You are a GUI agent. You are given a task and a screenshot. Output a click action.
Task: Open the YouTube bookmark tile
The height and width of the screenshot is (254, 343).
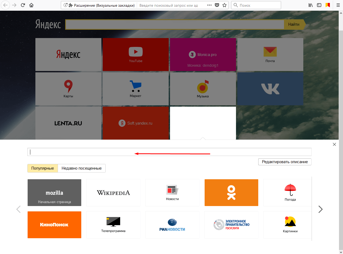[x=136, y=54]
